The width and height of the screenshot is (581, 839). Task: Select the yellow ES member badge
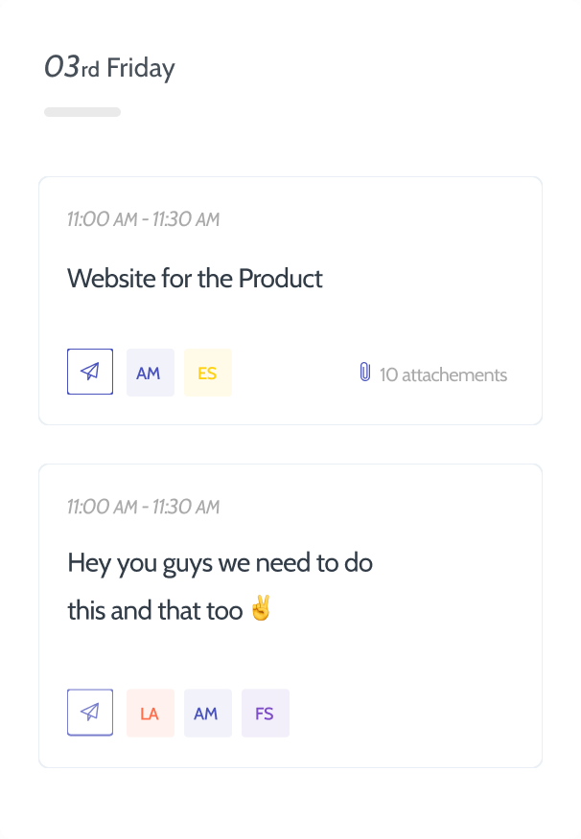pos(208,373)
